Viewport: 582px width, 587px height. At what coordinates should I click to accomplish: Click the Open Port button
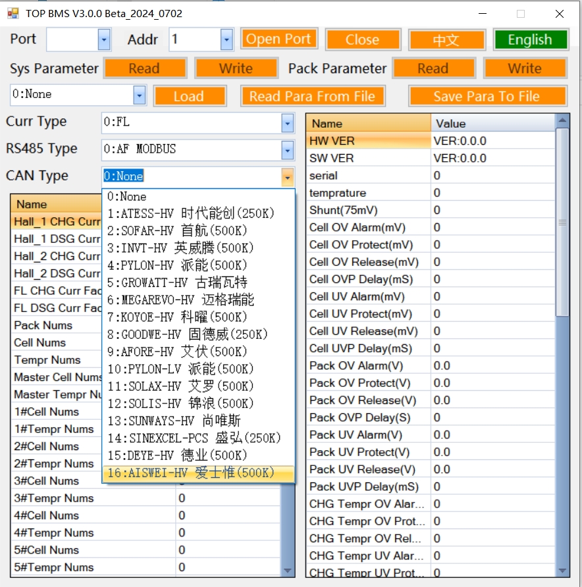(x=278, y=39)
